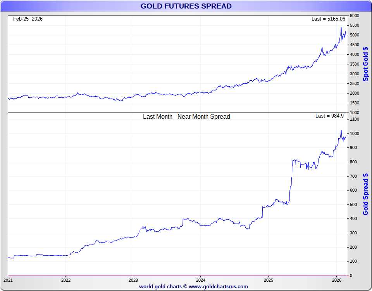Select the 3500 tick on Spot Gold axis

tap(354, 64)
